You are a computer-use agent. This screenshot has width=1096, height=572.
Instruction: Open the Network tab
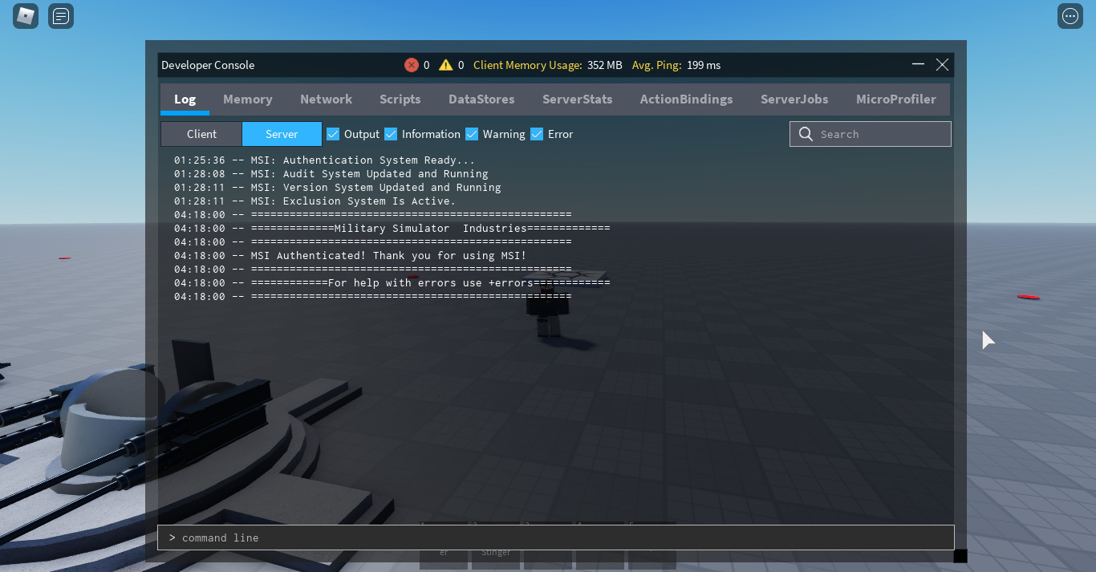coord(326,99)
